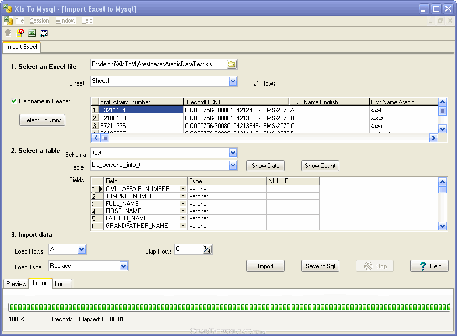Viewport: 457px width, 336px height.
Task: Click the green Excel import toolbar icon
Action: coord(32,33)
